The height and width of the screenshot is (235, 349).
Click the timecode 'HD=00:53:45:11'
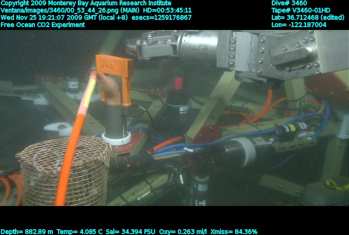[167, 11]
